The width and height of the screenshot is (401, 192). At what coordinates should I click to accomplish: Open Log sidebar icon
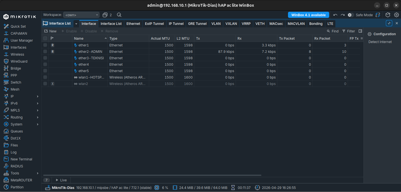(6, 152)
